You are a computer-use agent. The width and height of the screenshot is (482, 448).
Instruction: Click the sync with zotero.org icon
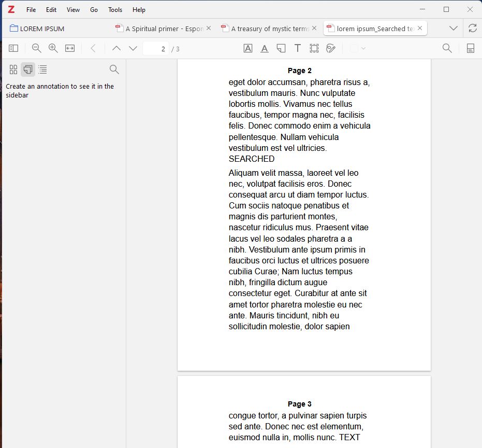pos(473,28)
